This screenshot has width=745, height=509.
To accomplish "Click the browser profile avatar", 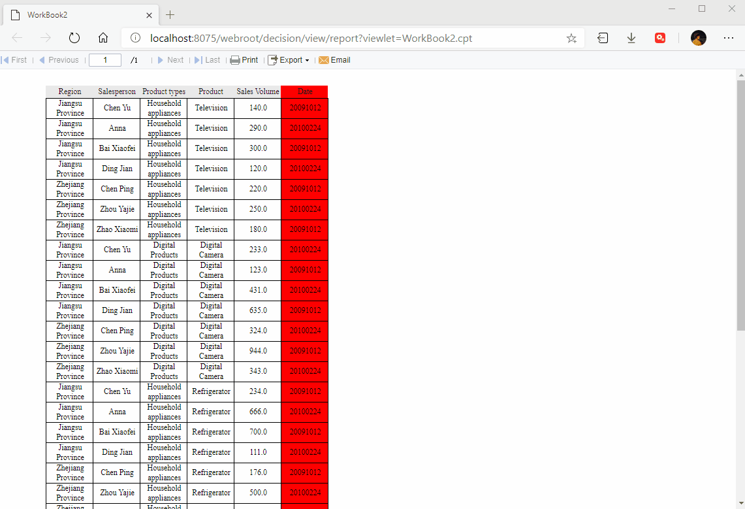I will tap(698, 38).
